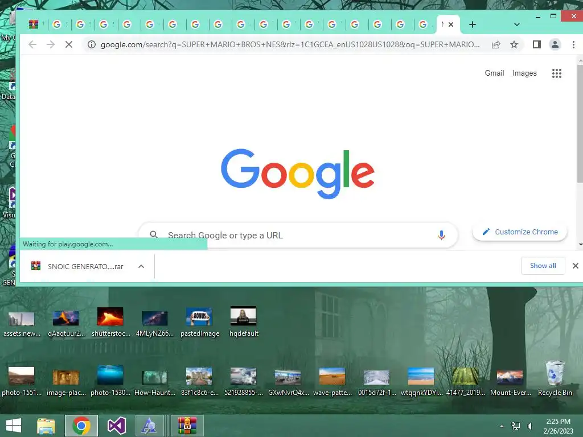
Task: Launch Visual Studio from the taskbar
Action: click(116, 426)
